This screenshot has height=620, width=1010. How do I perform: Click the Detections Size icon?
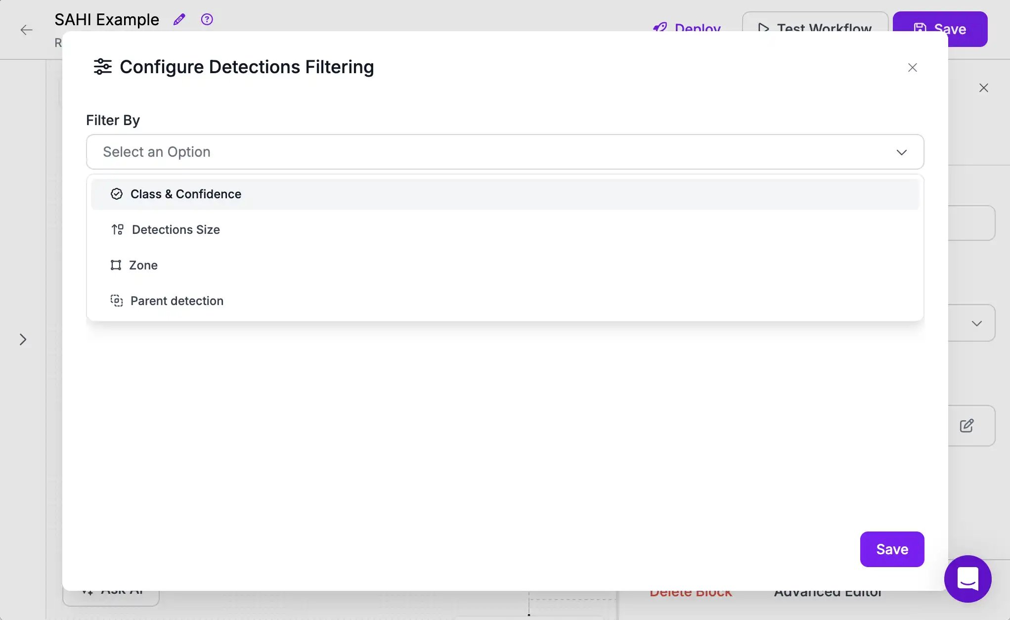coord(118,229)
